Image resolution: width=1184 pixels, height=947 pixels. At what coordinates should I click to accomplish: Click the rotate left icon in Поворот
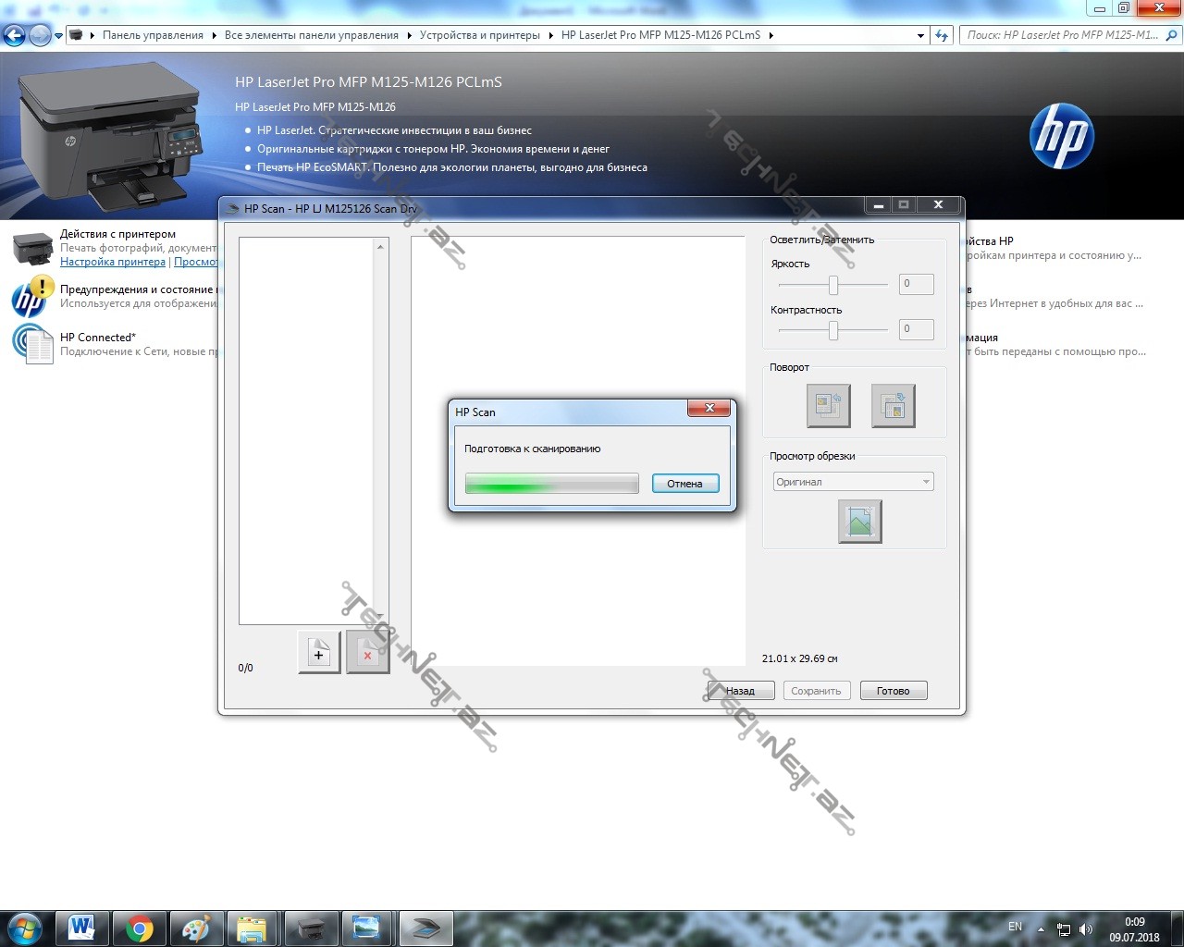pyautogui.click(x=828, y=406)
